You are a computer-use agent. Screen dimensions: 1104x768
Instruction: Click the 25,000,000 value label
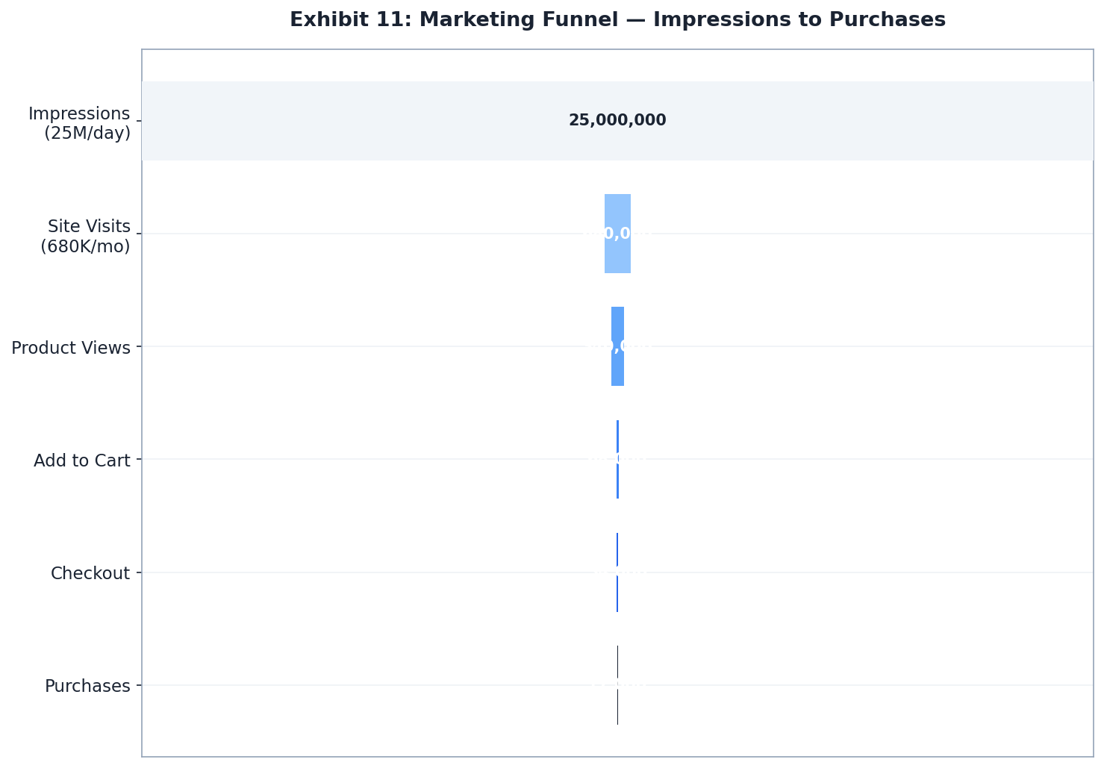(617, 119)
